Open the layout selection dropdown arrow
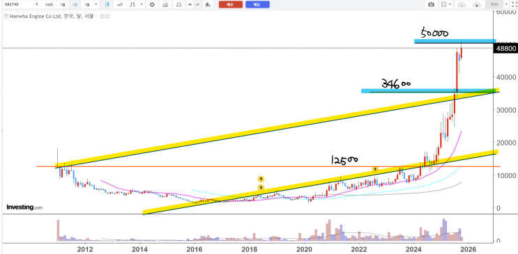The height and width of the screenshot is (254, 518). pyautogui.click(x=450, y=5)
